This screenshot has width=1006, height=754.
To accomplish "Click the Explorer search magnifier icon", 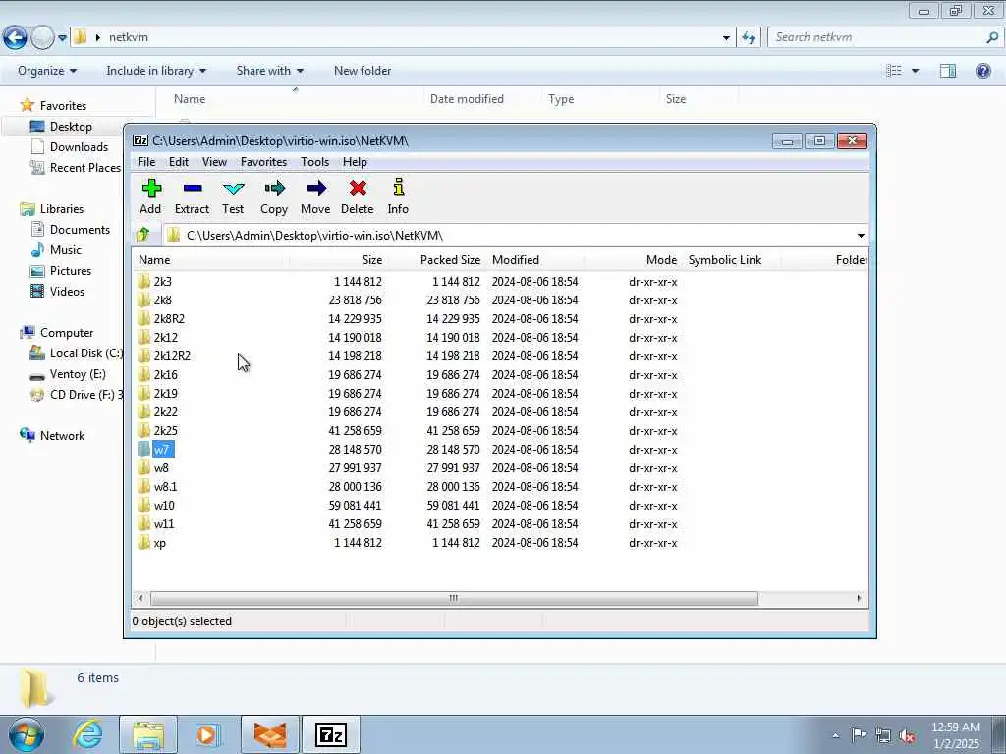I will coord(992,37).
